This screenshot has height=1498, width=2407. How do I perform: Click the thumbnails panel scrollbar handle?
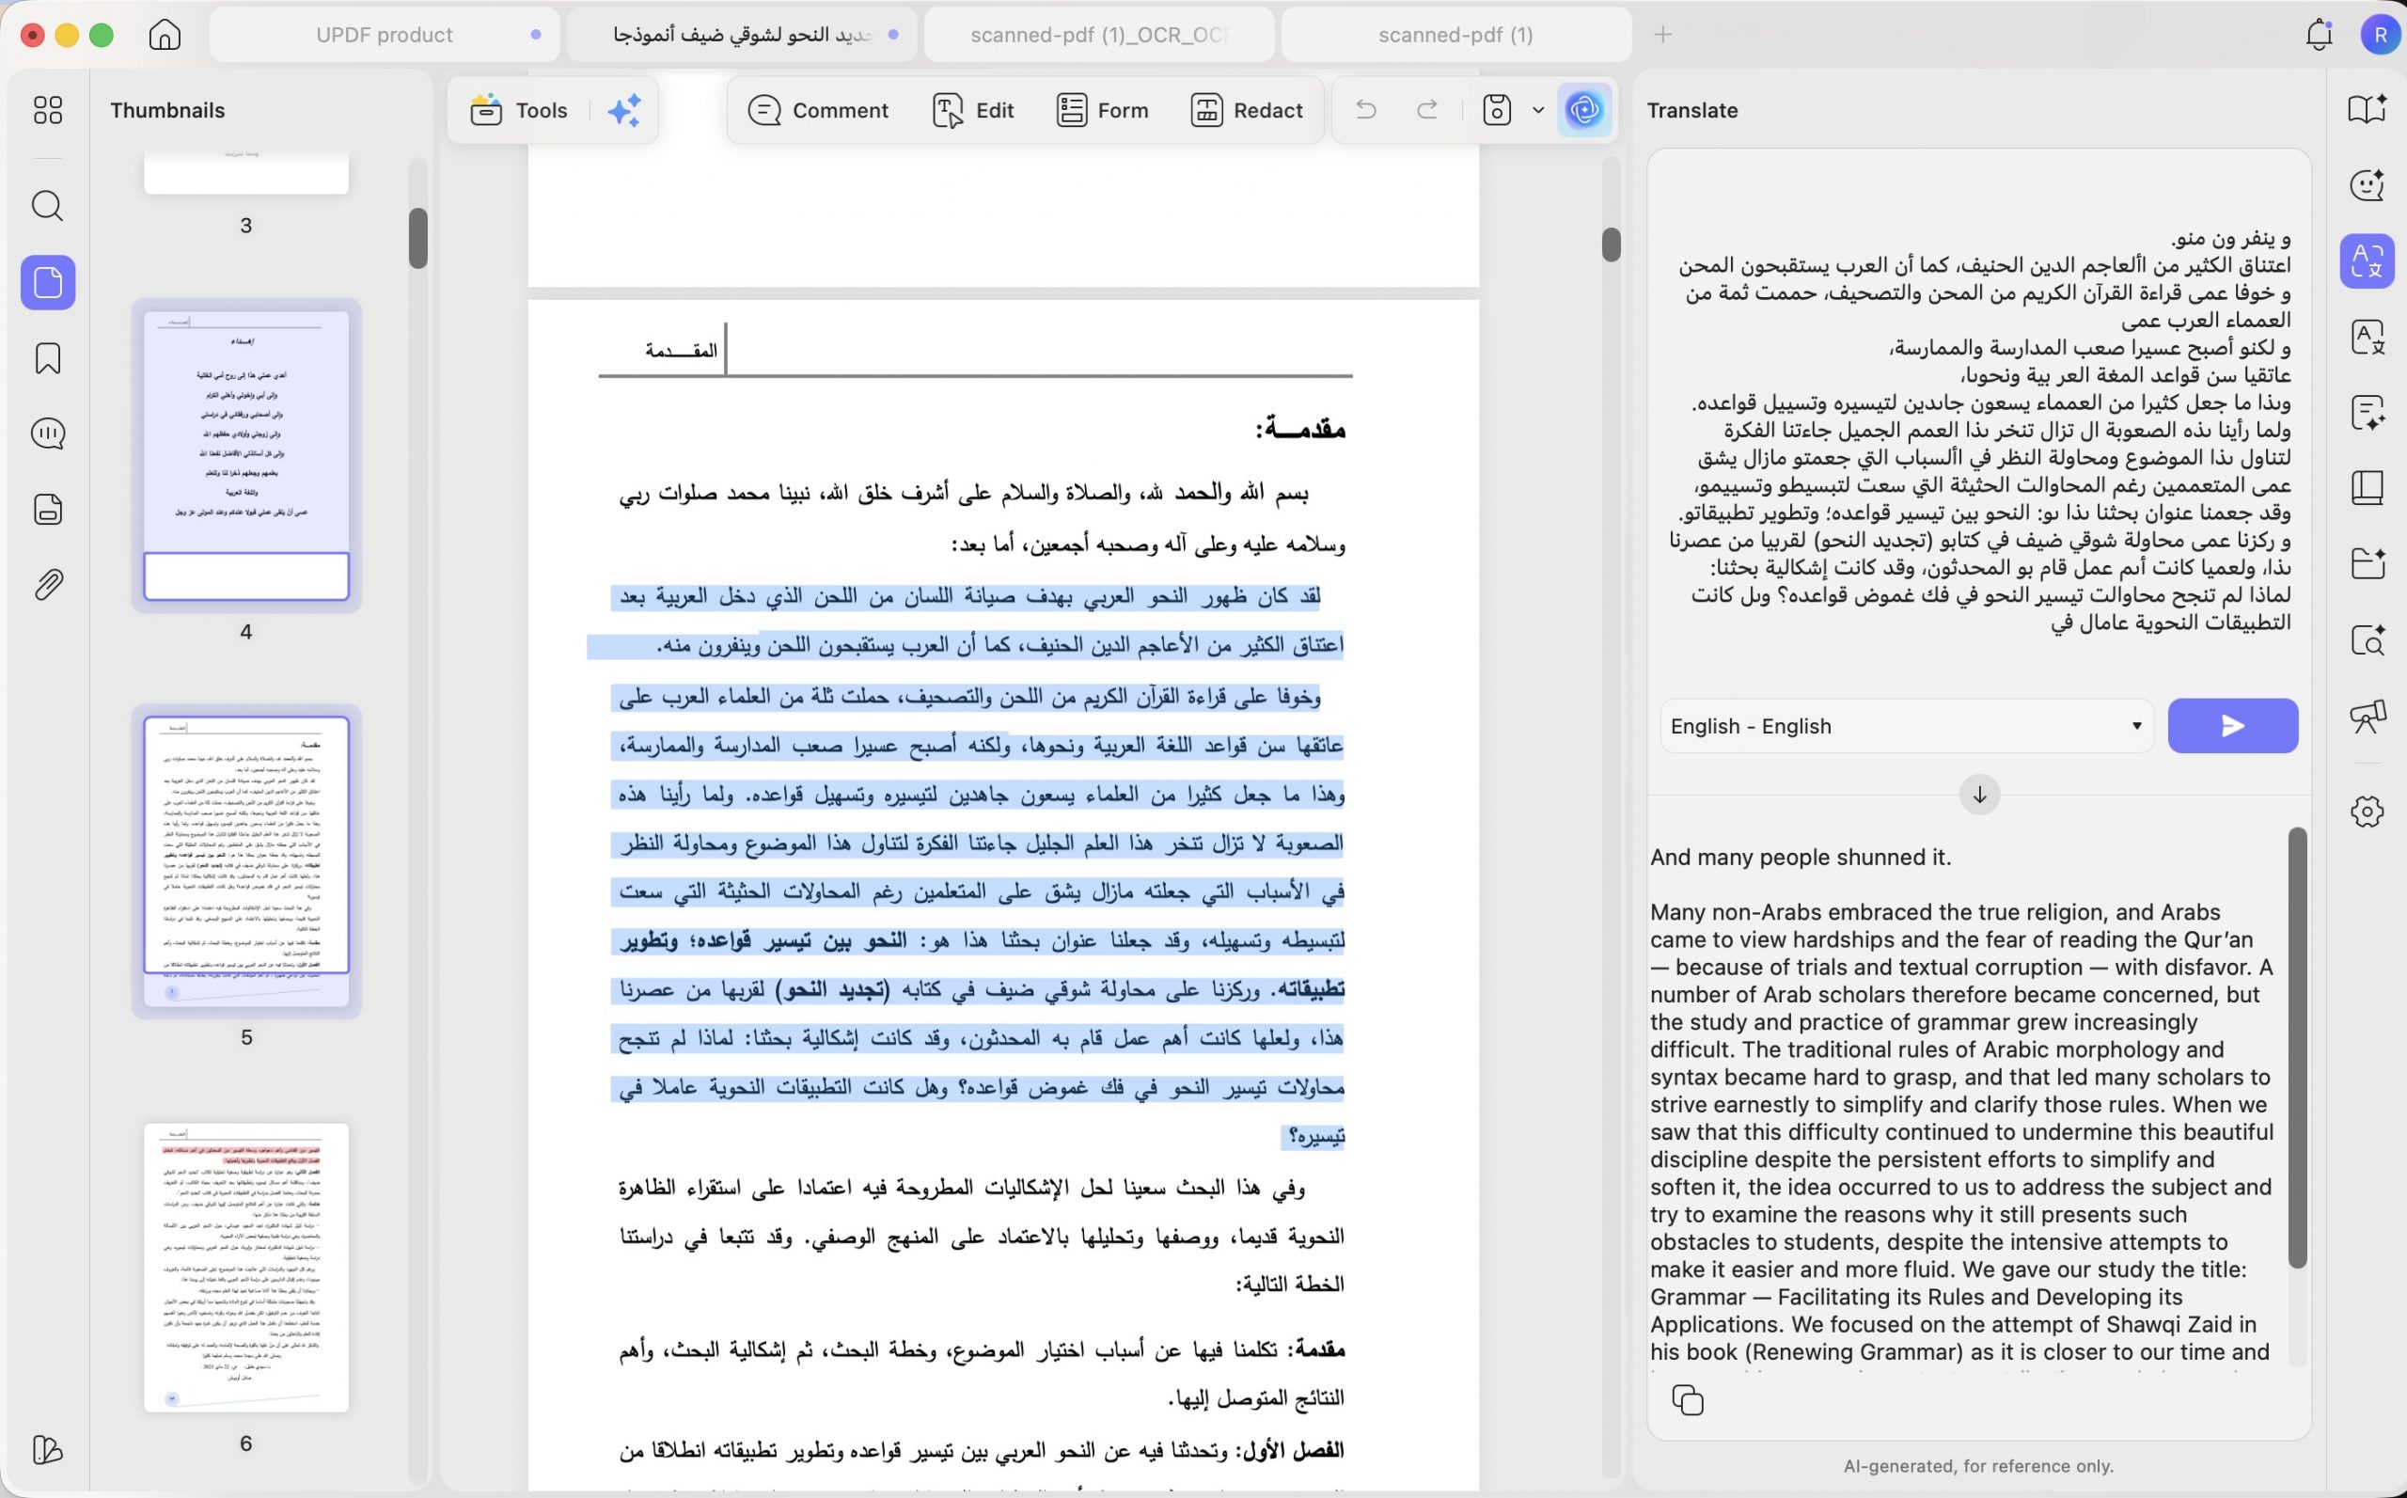[418, 238]
